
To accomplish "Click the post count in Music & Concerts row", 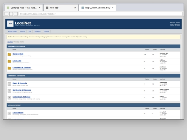I will pos(153,84).
